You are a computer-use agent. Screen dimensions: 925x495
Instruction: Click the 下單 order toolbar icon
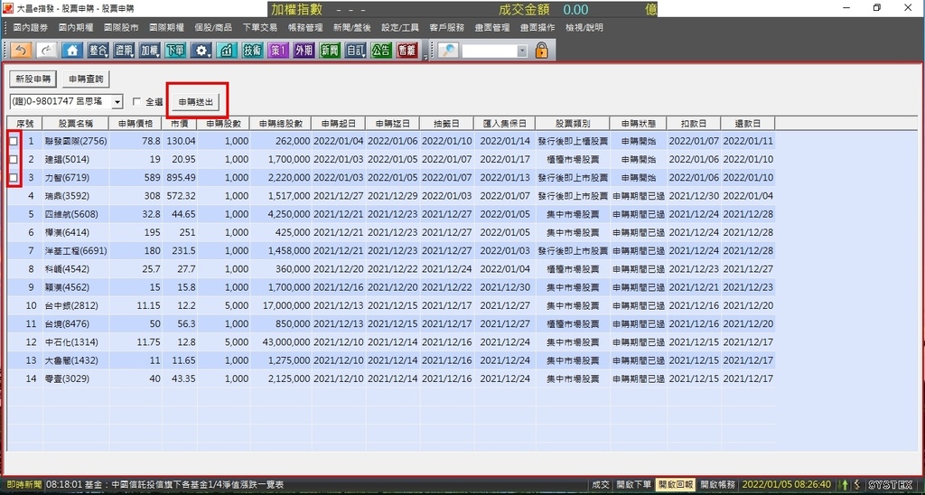[x=175, y=51]
